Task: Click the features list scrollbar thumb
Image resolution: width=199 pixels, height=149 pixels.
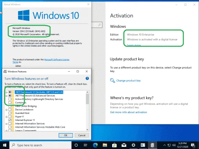Action: click(87, 99)
